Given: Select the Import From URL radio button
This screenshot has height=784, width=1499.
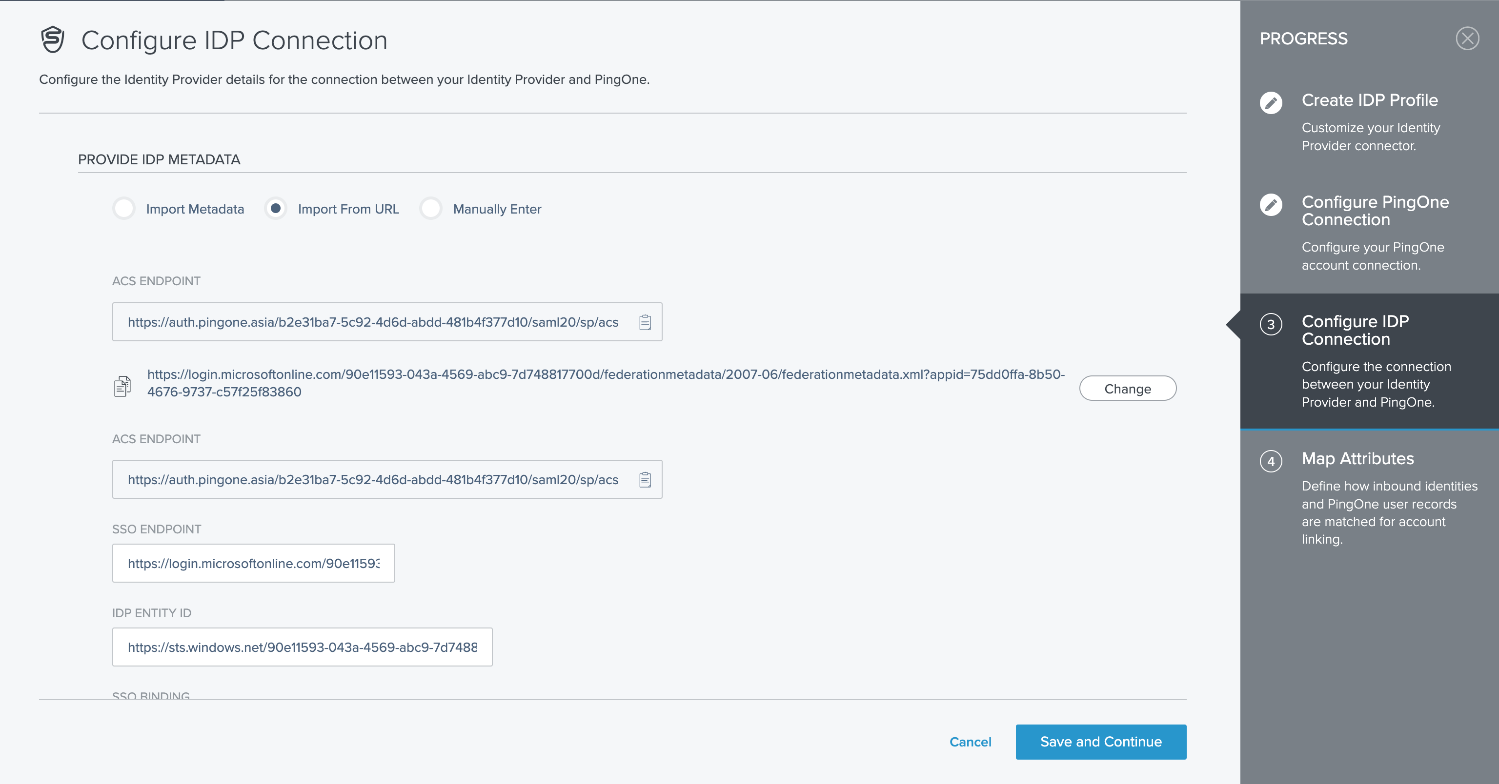Looking at the screenshot, I should pyautogui.click(x=275, y=208).
